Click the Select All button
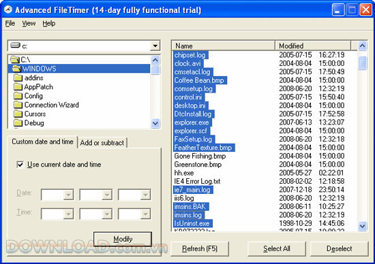This screenshot has height=264, width=375. [x=277, y=249]
